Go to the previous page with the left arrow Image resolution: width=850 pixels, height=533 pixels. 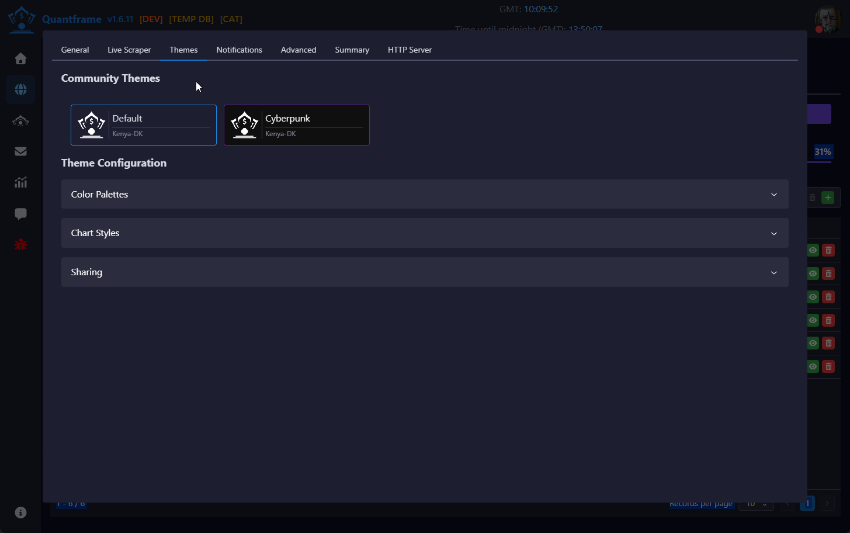click(787, 504)
